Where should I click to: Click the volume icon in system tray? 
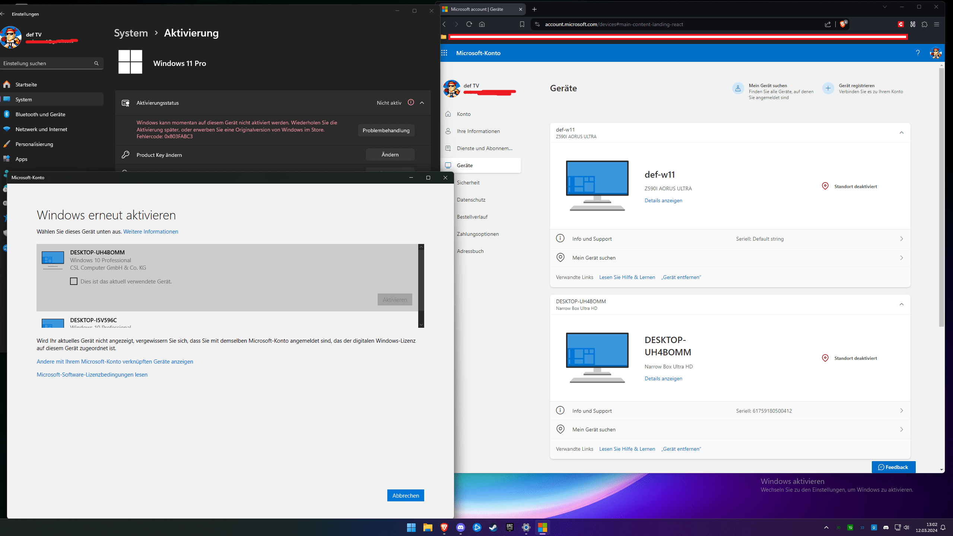[x=906, y=527]
